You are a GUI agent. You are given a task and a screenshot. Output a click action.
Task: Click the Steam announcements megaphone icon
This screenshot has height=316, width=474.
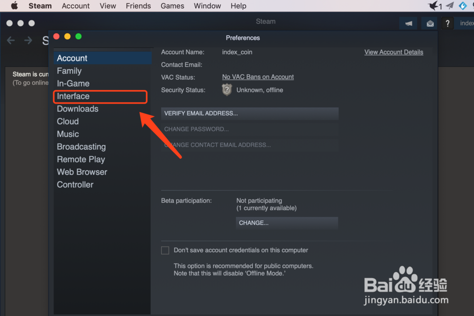[x=409, y=23]
